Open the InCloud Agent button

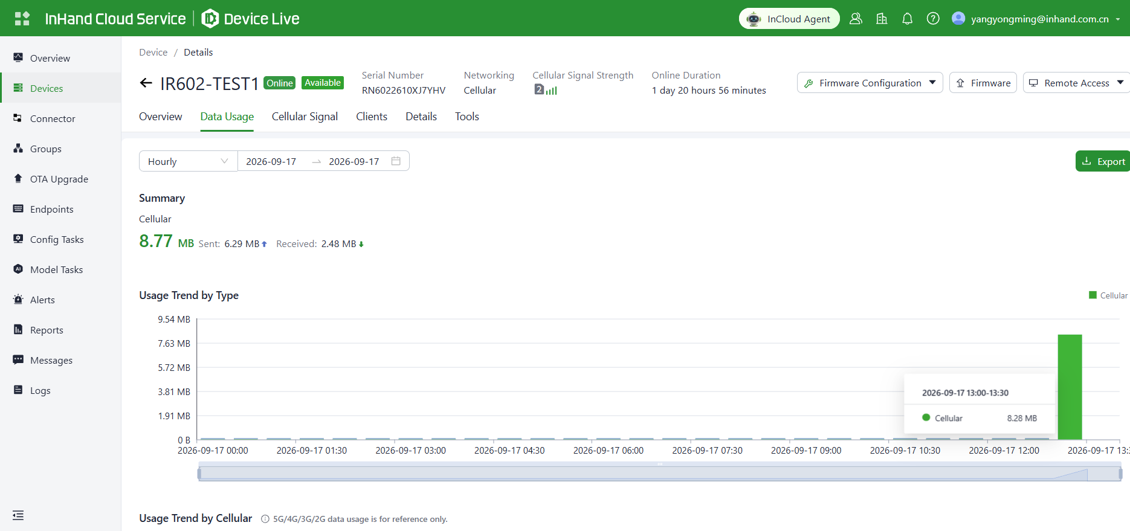[x=789, y=19]
